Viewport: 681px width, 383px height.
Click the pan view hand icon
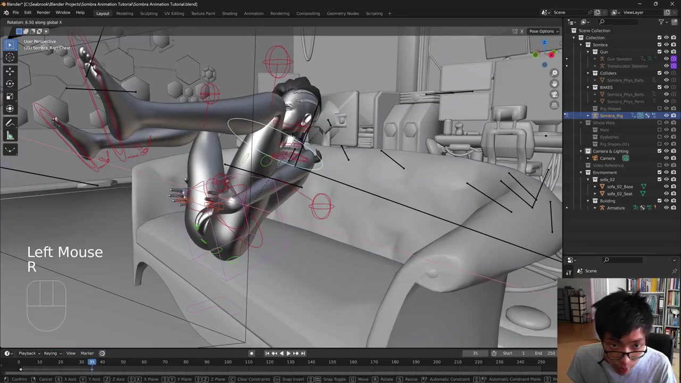[554, 84]
